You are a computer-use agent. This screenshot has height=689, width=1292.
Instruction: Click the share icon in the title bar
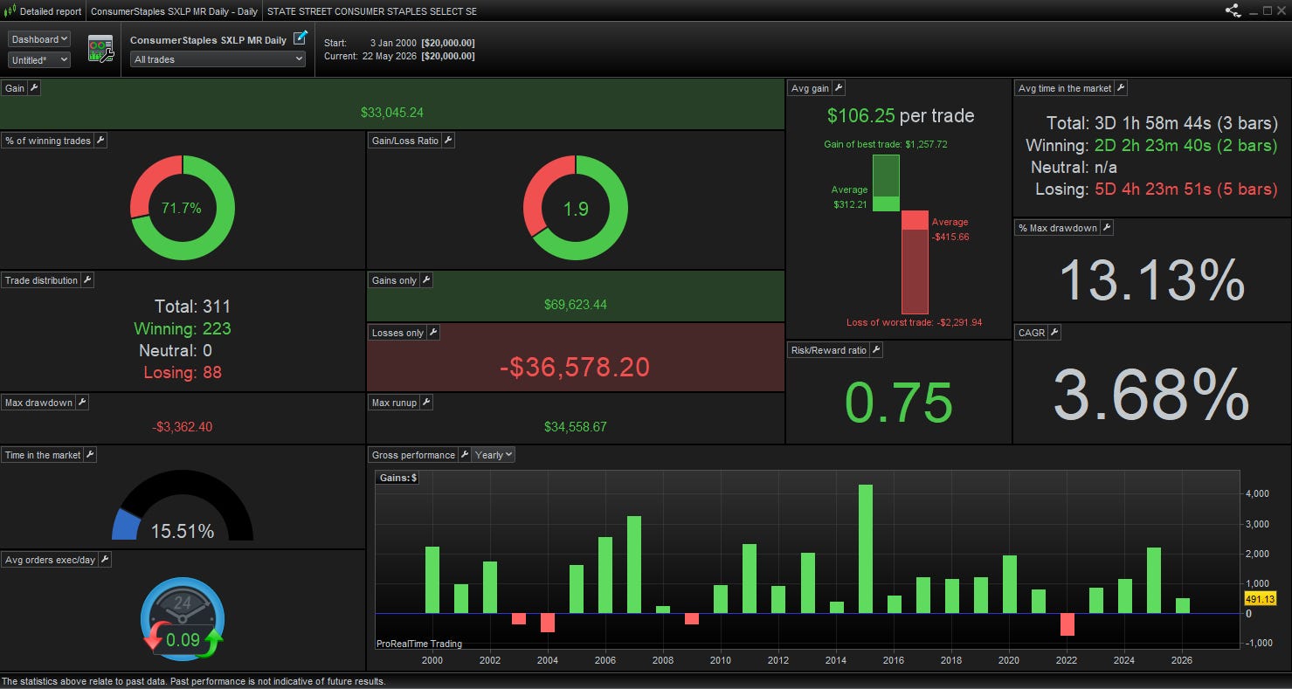1233,10
